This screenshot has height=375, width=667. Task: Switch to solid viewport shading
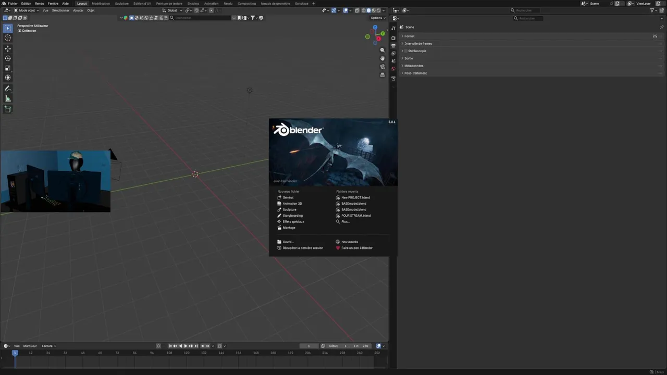pos(369,10)
